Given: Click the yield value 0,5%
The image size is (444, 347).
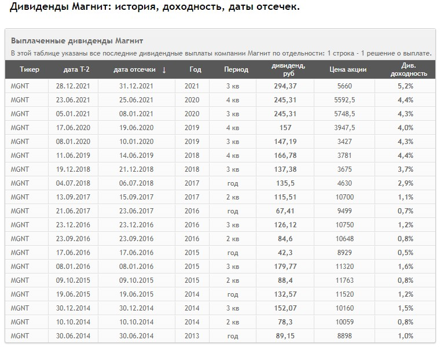Looking at the screenshot, I should coord(405,252).
